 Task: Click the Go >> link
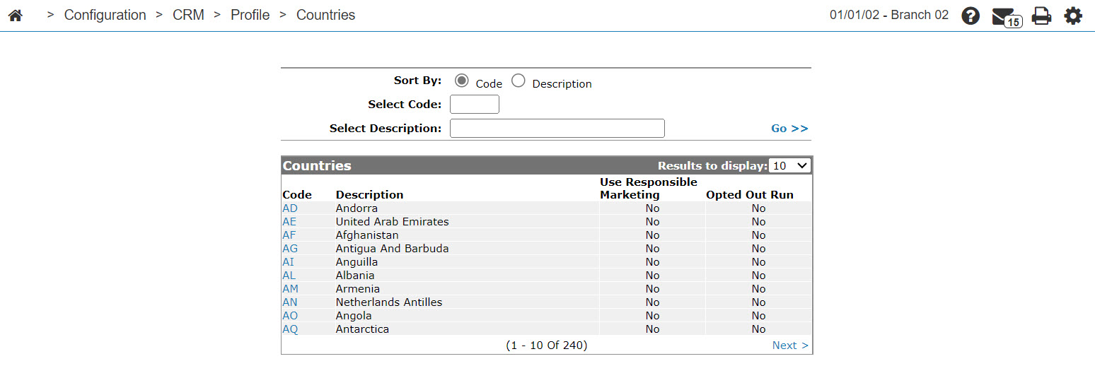(789, 129)
